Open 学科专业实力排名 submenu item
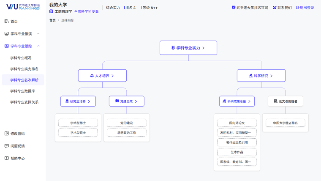 [24, 69]
